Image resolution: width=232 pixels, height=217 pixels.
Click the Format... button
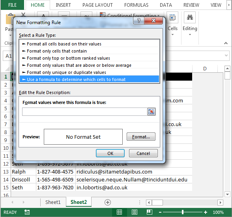(x=141, y=137)
